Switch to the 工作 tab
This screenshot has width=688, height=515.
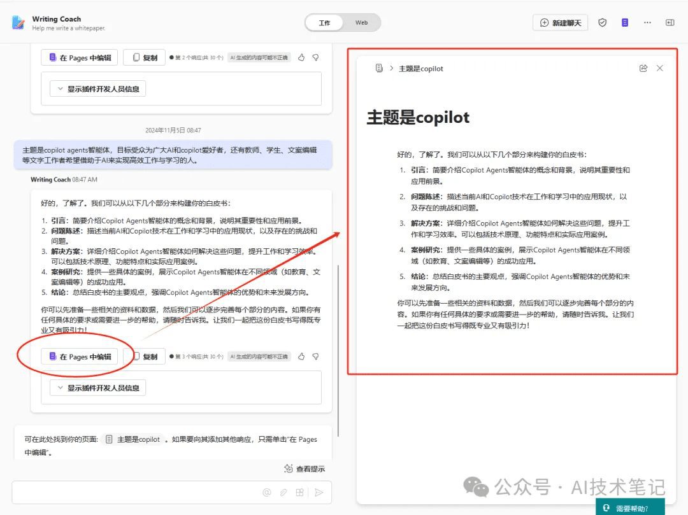click(x=324, y=23)
